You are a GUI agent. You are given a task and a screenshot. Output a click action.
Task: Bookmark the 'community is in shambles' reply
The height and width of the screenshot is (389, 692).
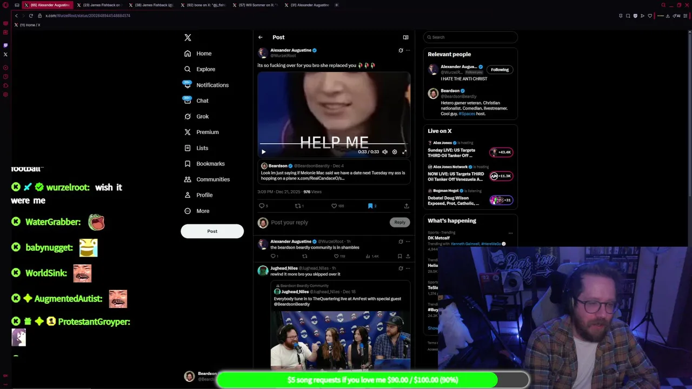(400, 256)
